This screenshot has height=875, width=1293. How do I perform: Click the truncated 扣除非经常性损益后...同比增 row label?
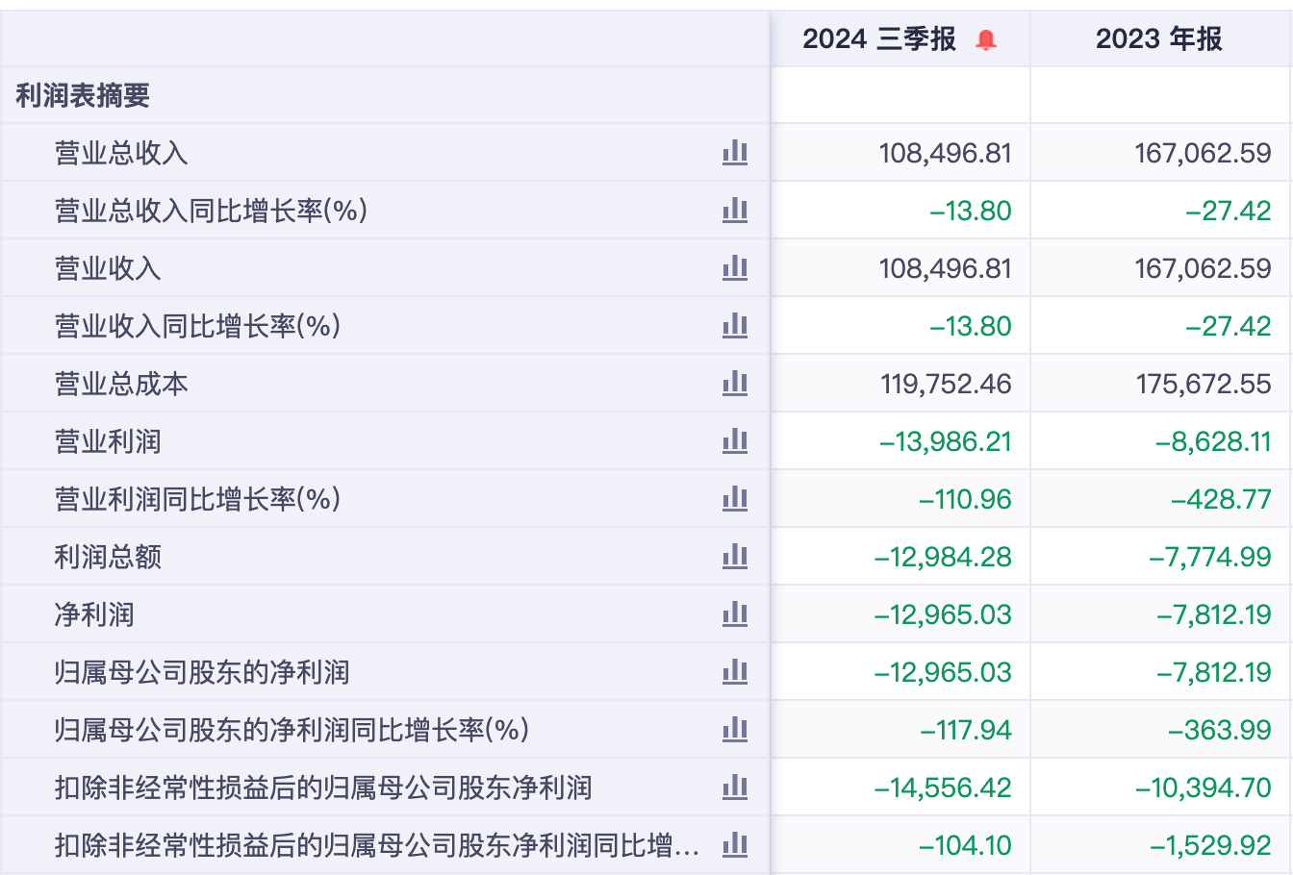pos(376,845)
